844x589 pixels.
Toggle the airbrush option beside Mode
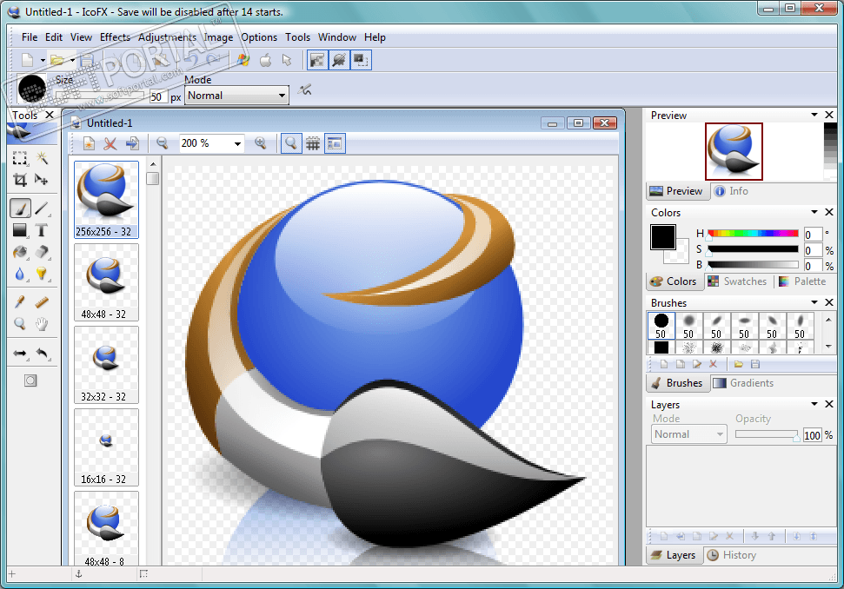(305, 89)
